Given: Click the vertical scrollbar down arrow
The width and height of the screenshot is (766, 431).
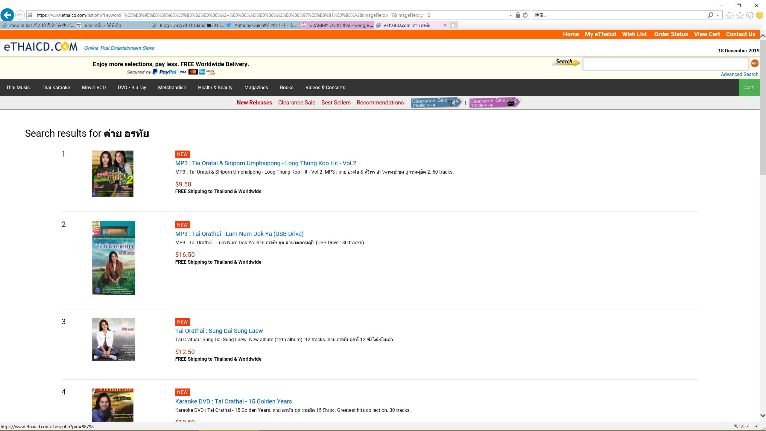Looking at the screenshot, I should pyautogui.click(x=763, y=415).
